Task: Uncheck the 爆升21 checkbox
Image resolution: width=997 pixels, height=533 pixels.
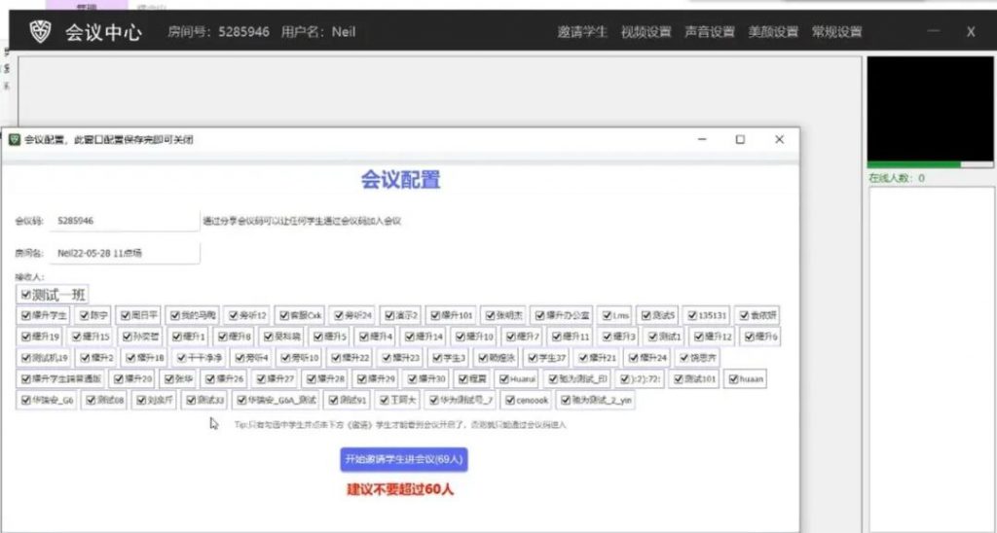Action: [x=583, y=358]
